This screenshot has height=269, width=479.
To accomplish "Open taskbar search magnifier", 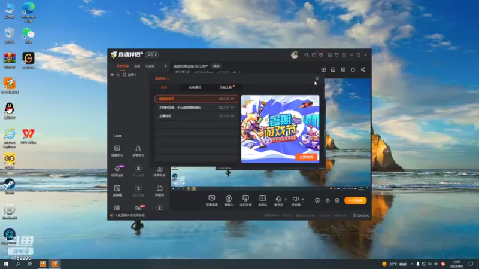I will (x=18, y=264).
